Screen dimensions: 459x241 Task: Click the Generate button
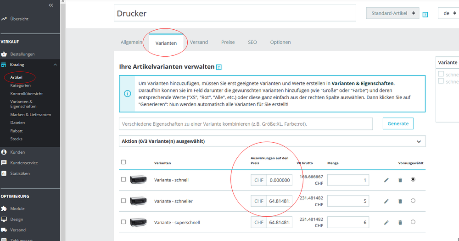pyautogui.click(x=398, y=124)
